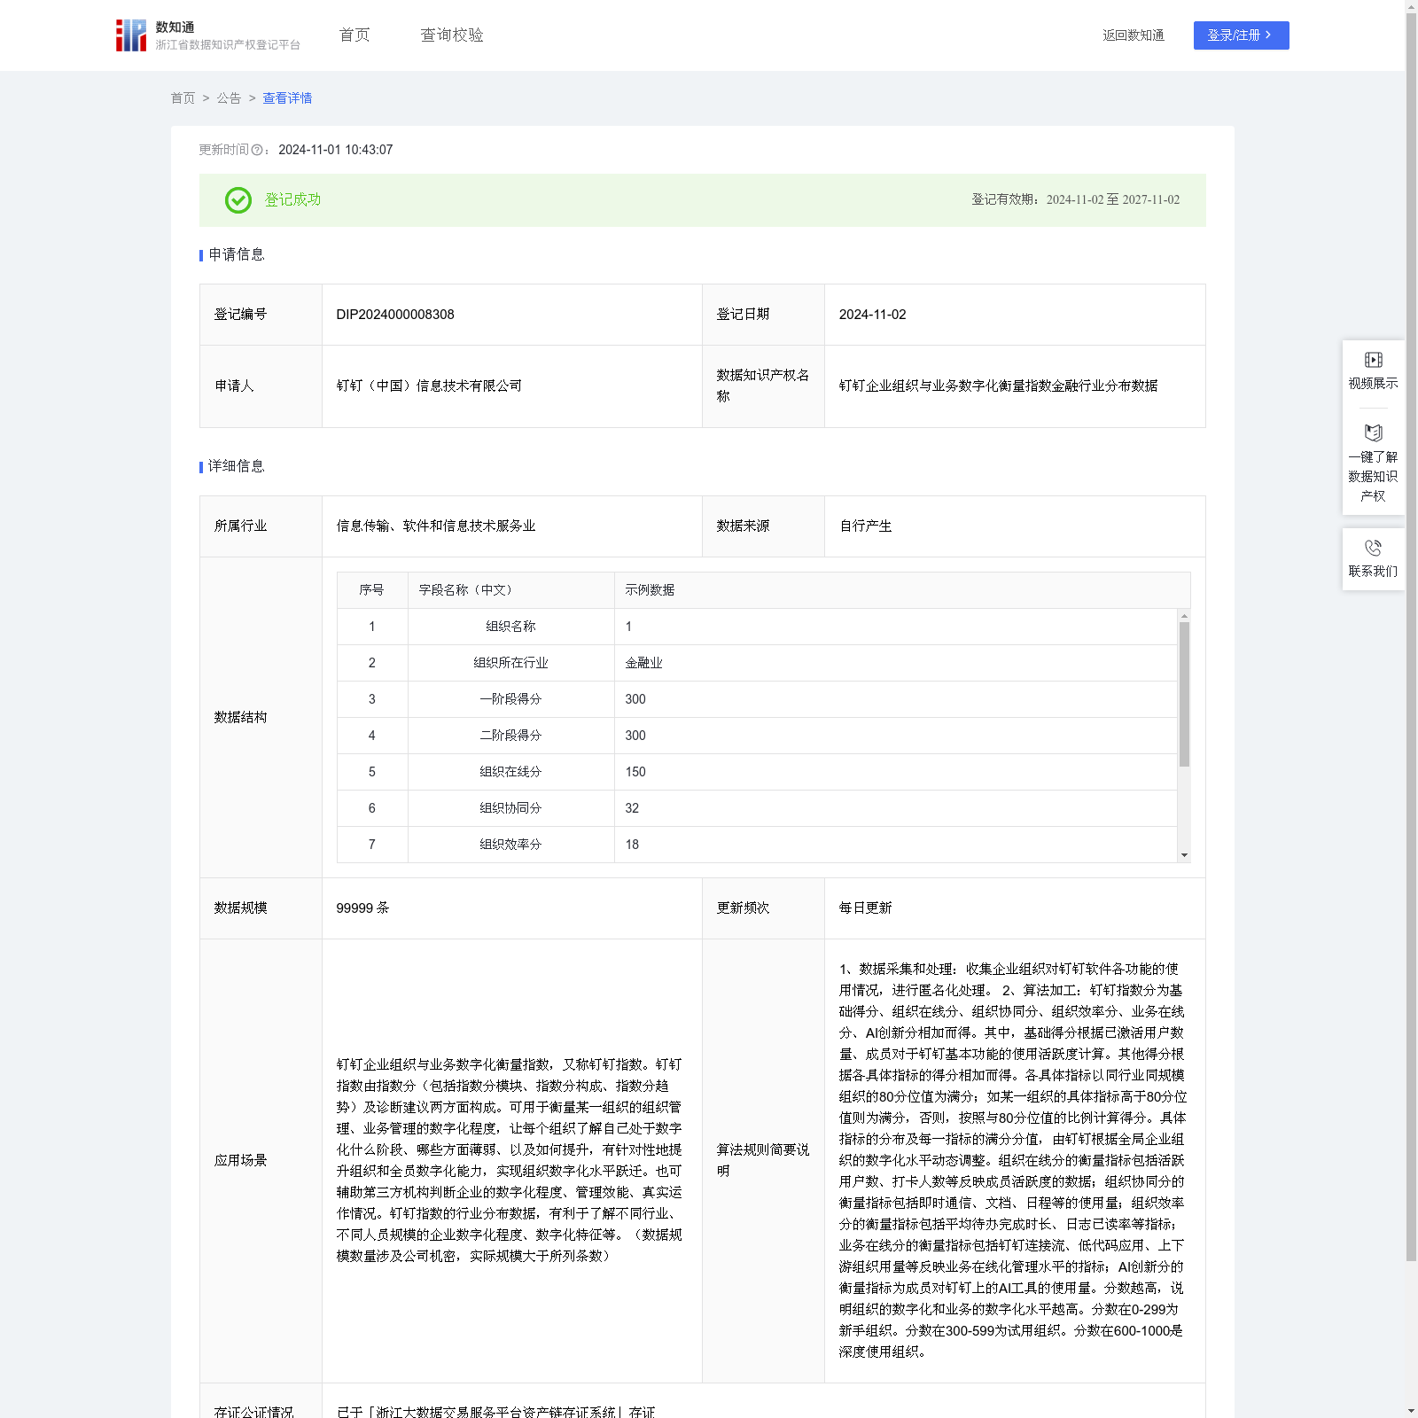The image size is (1418, 1418).
Task: Click the 字段名称（中文） column header
Action: pyautogui.click(x=510, y=590)
